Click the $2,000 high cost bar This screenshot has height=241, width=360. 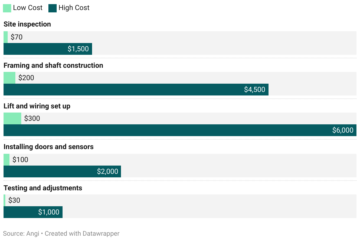tap(62, 171)
